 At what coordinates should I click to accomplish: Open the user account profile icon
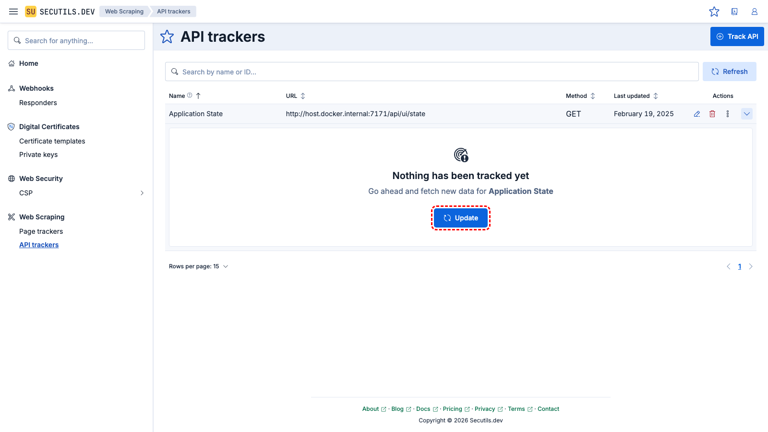pyautogui.click(x=755, y=12)
